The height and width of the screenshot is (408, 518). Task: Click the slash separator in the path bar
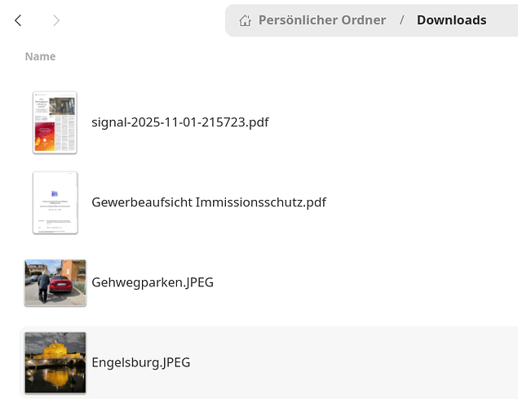401,20
